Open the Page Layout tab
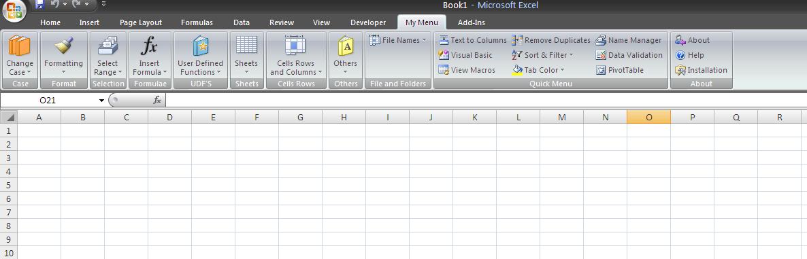The width and height of the screenshot is (807, 259). point(140,22)
